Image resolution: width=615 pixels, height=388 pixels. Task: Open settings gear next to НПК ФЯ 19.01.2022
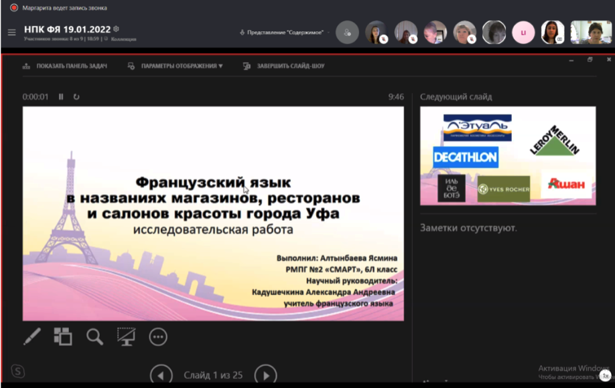coord(117,29)
